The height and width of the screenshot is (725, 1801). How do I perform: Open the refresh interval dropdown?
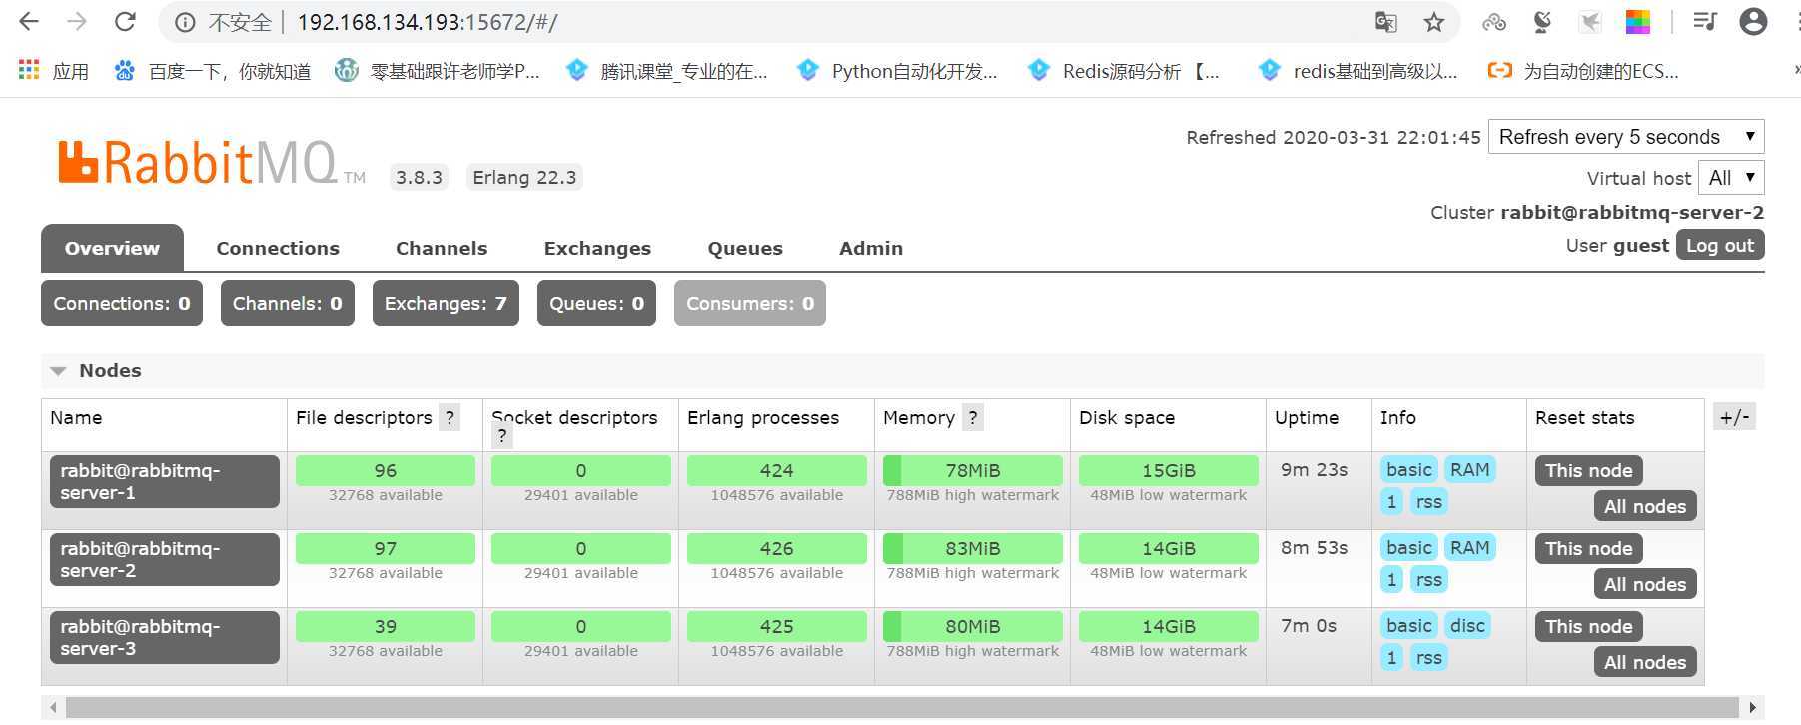[x=1626, y=137]
